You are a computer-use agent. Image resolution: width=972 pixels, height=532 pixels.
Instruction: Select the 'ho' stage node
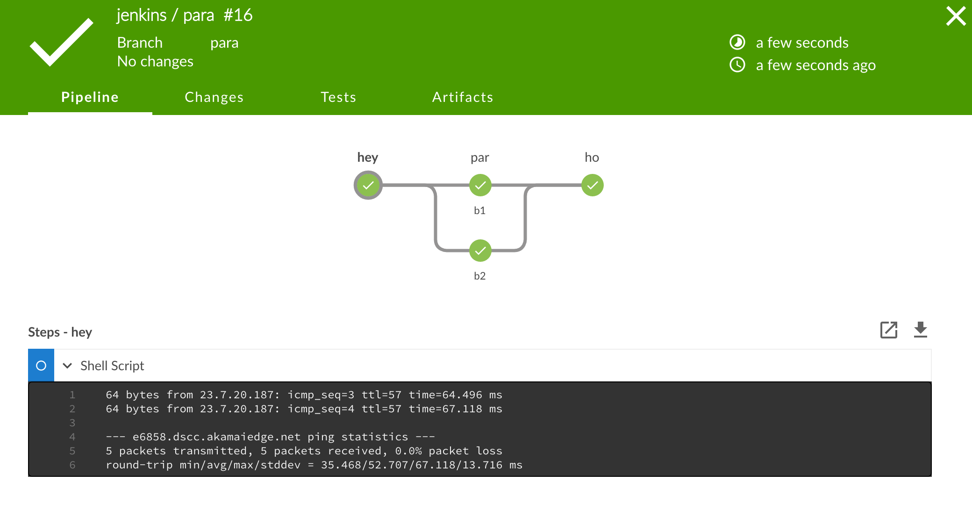click(x=592, y=185)
